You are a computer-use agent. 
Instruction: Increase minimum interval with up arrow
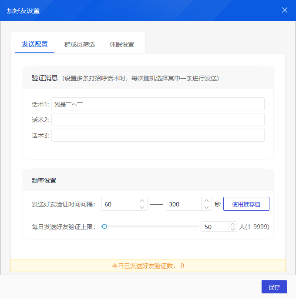(x=142, y=201)
